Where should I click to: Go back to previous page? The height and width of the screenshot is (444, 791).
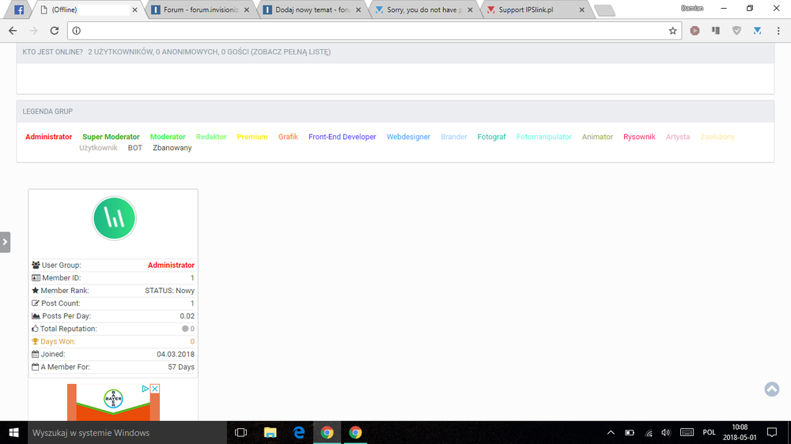point(13,31)
